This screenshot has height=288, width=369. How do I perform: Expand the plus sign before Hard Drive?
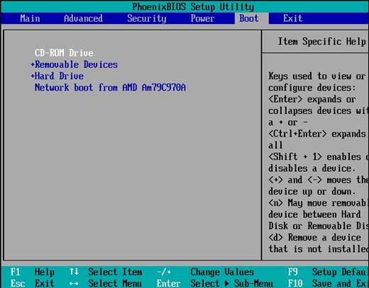point(33,76)
